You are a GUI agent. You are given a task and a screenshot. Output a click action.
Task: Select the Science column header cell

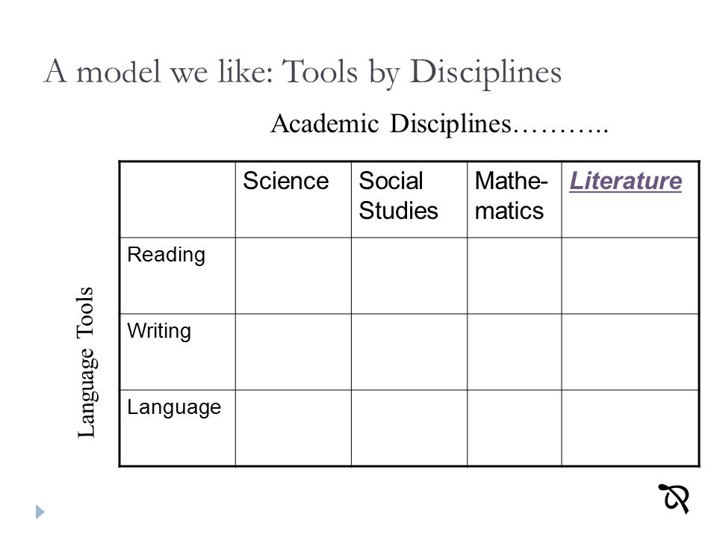pyautogui.click(x=293, y=200)
